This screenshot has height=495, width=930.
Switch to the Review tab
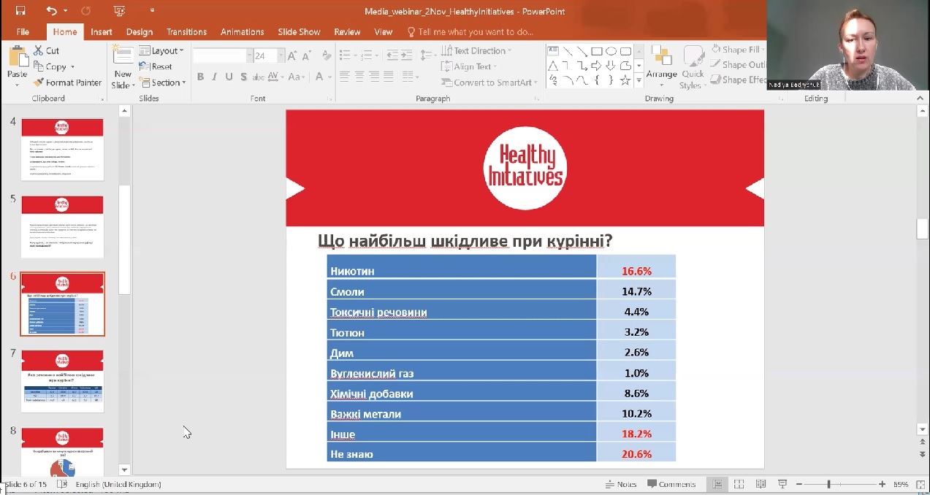tap(347, 32)
